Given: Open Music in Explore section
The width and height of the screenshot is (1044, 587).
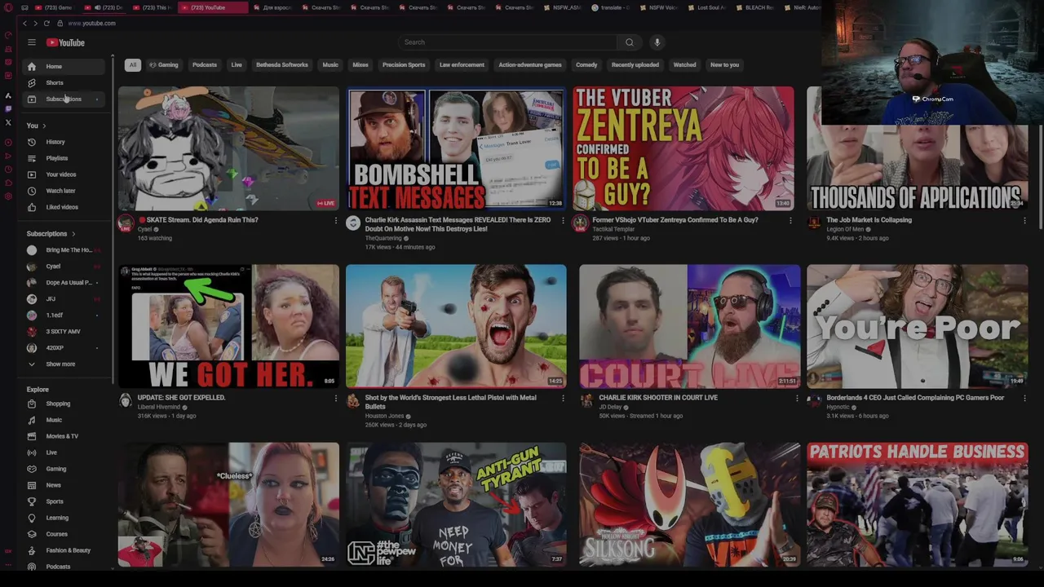Looking at the screenshot, I should (x=65, y=420).
